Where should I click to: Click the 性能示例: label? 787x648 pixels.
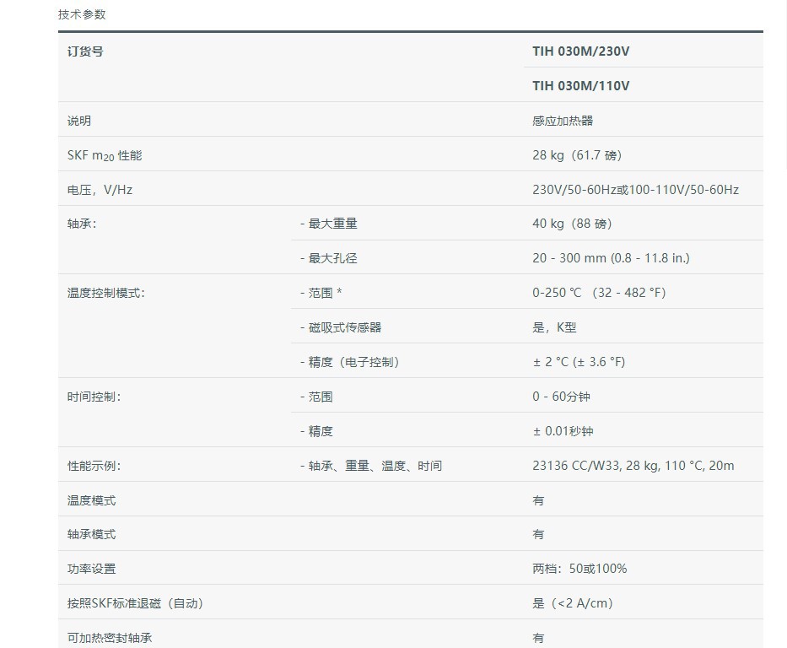[x=94, y=466]
